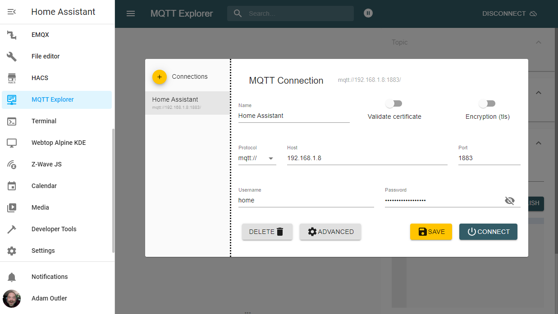Edit the Host field 192.168.1.8

tap(367, 158)
